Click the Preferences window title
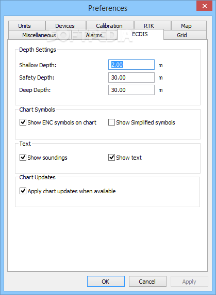216x295 pixels. point(108,8)
